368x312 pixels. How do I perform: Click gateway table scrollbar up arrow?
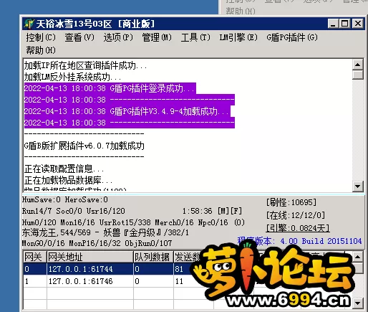click(358, 257)
